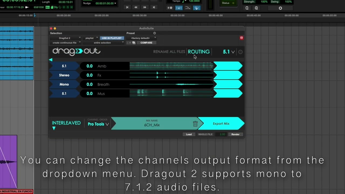Image resolution: width=345 pixels, height=194 pixels.
Task: Toggle the MIDI merge arrow icon
Action: [188, 8]
